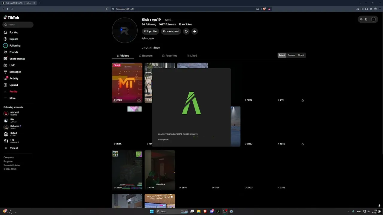
Task: Open Brave Rewards triangle icon
Action: tap(269, 9)
